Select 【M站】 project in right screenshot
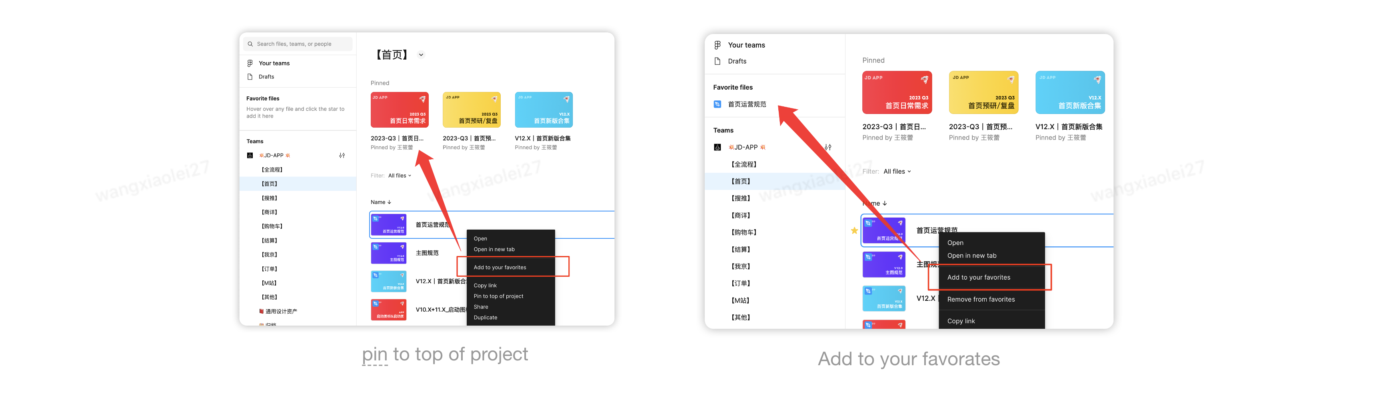 (x=741, y=300)
